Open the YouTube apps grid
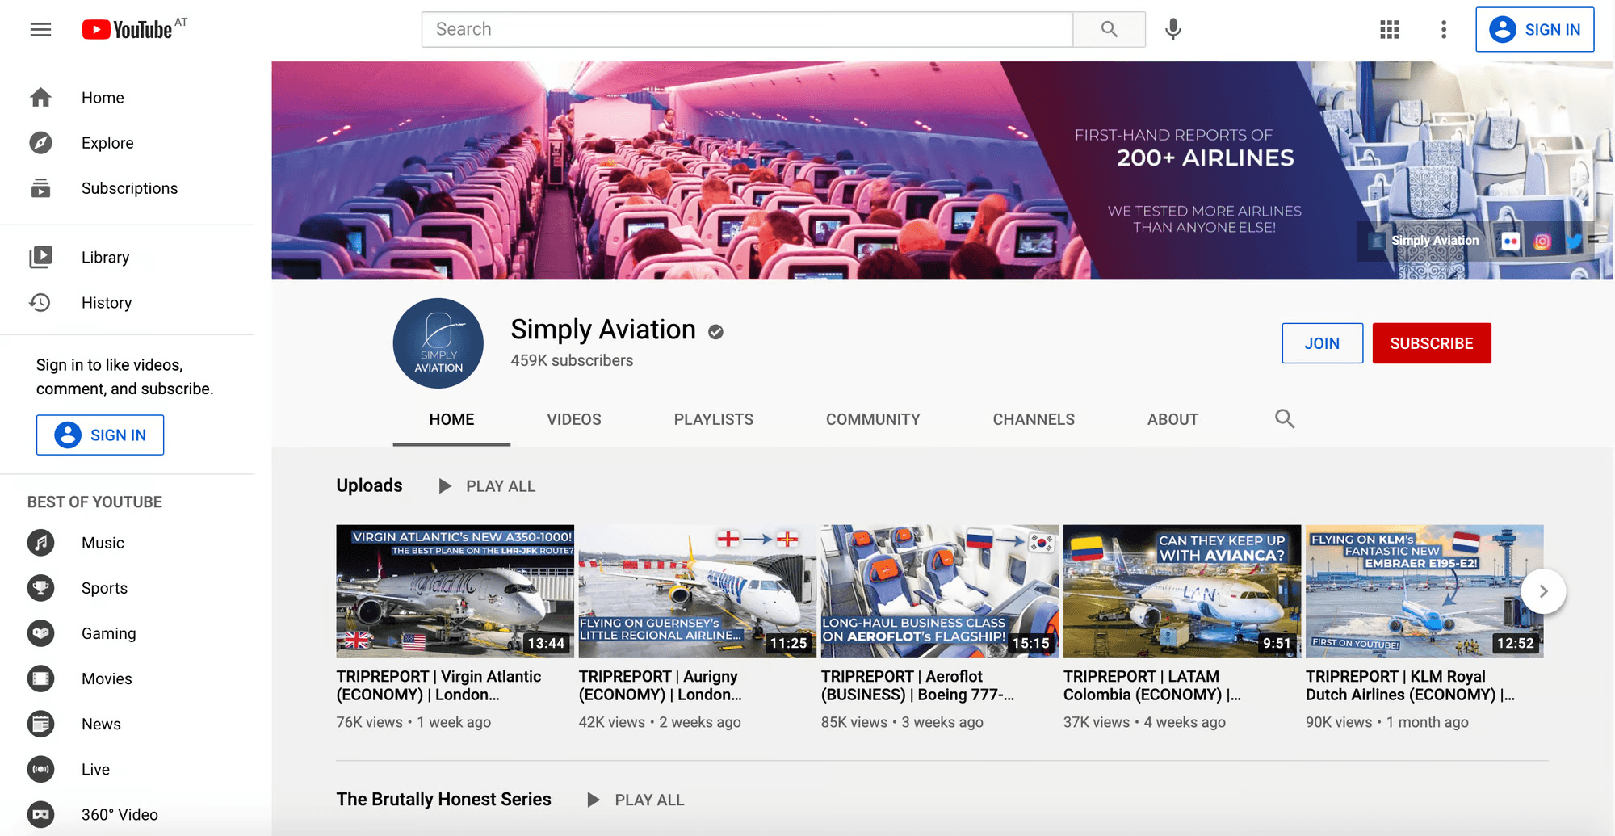Screen dimensions: 1615x836 tap(1389, 30)
